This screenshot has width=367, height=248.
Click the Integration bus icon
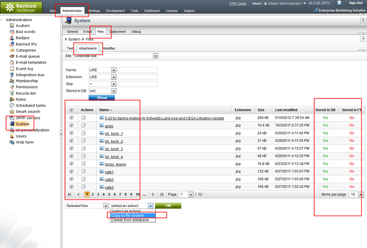pos(12,75)
